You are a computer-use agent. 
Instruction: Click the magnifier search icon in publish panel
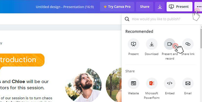point(127,19)
